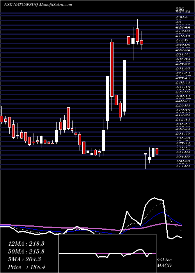
Task: Click the '212.41' price axis label
Action: 184,120
